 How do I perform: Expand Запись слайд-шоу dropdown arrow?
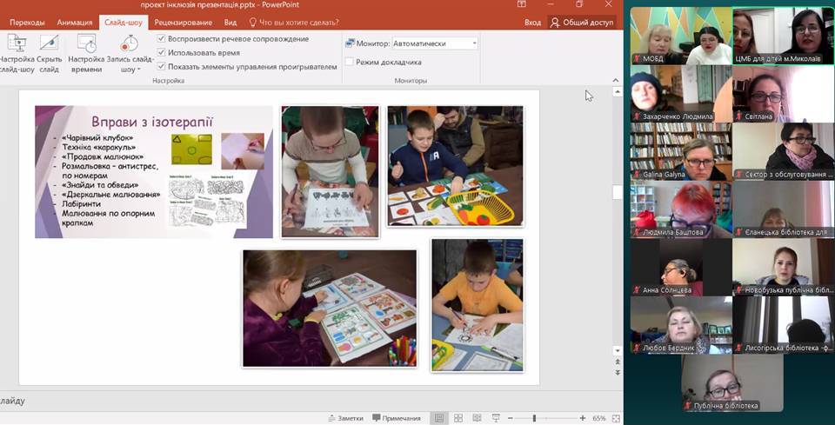(138, 70)
